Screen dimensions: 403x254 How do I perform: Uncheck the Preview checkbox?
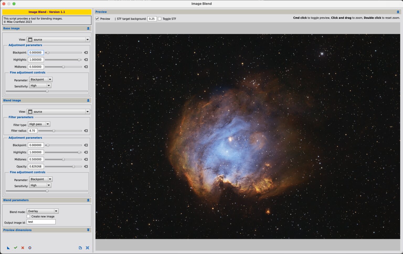coord(97,19)
